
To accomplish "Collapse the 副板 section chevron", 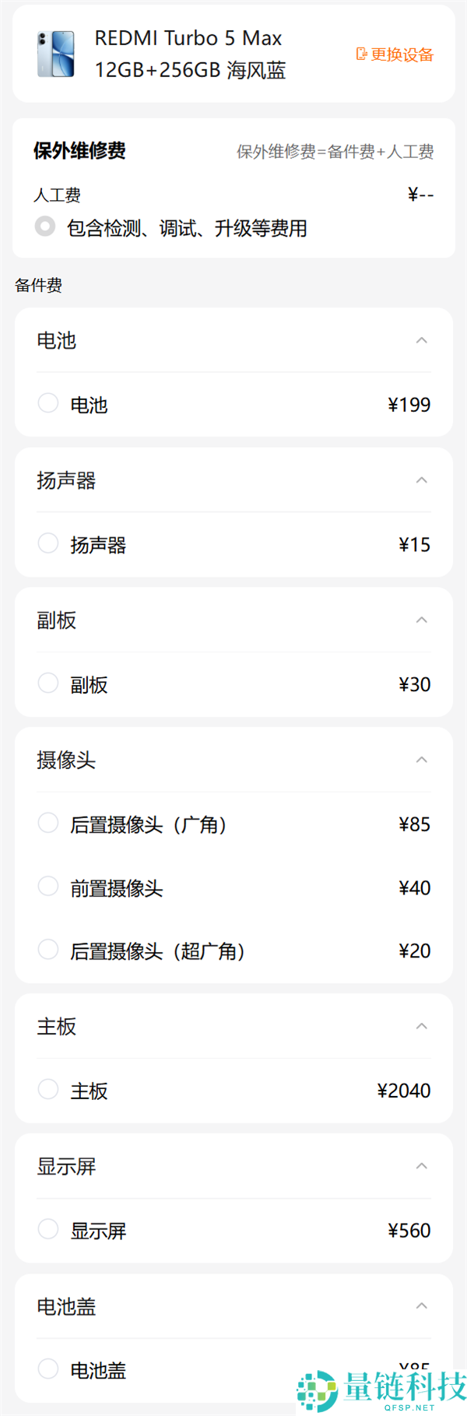I will [421, 620].
